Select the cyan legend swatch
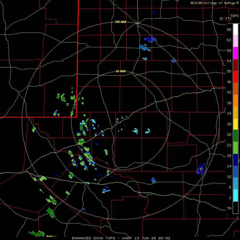Viewport: 240px width, 240px height. pyautogui.click(x=235, y=195)
